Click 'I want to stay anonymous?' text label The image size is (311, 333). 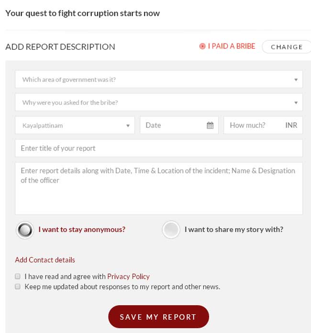pos(82,230)
